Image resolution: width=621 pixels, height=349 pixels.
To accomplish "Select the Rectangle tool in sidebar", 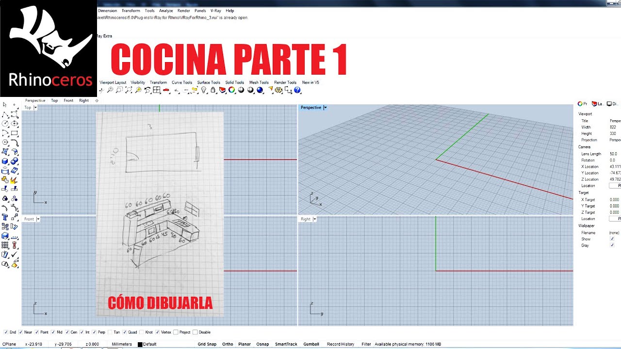I will pyautogui.click(x=15, y=133).
